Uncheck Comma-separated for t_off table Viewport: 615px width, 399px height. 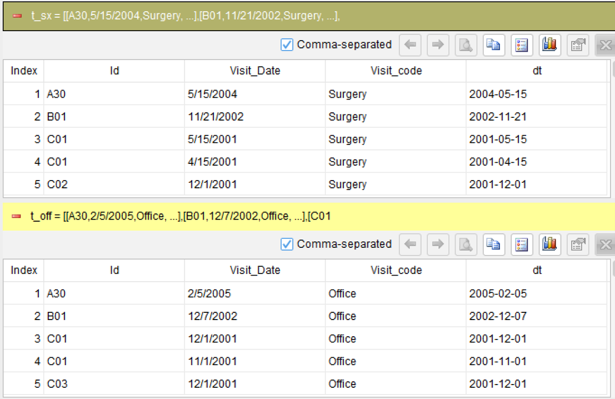287,245
